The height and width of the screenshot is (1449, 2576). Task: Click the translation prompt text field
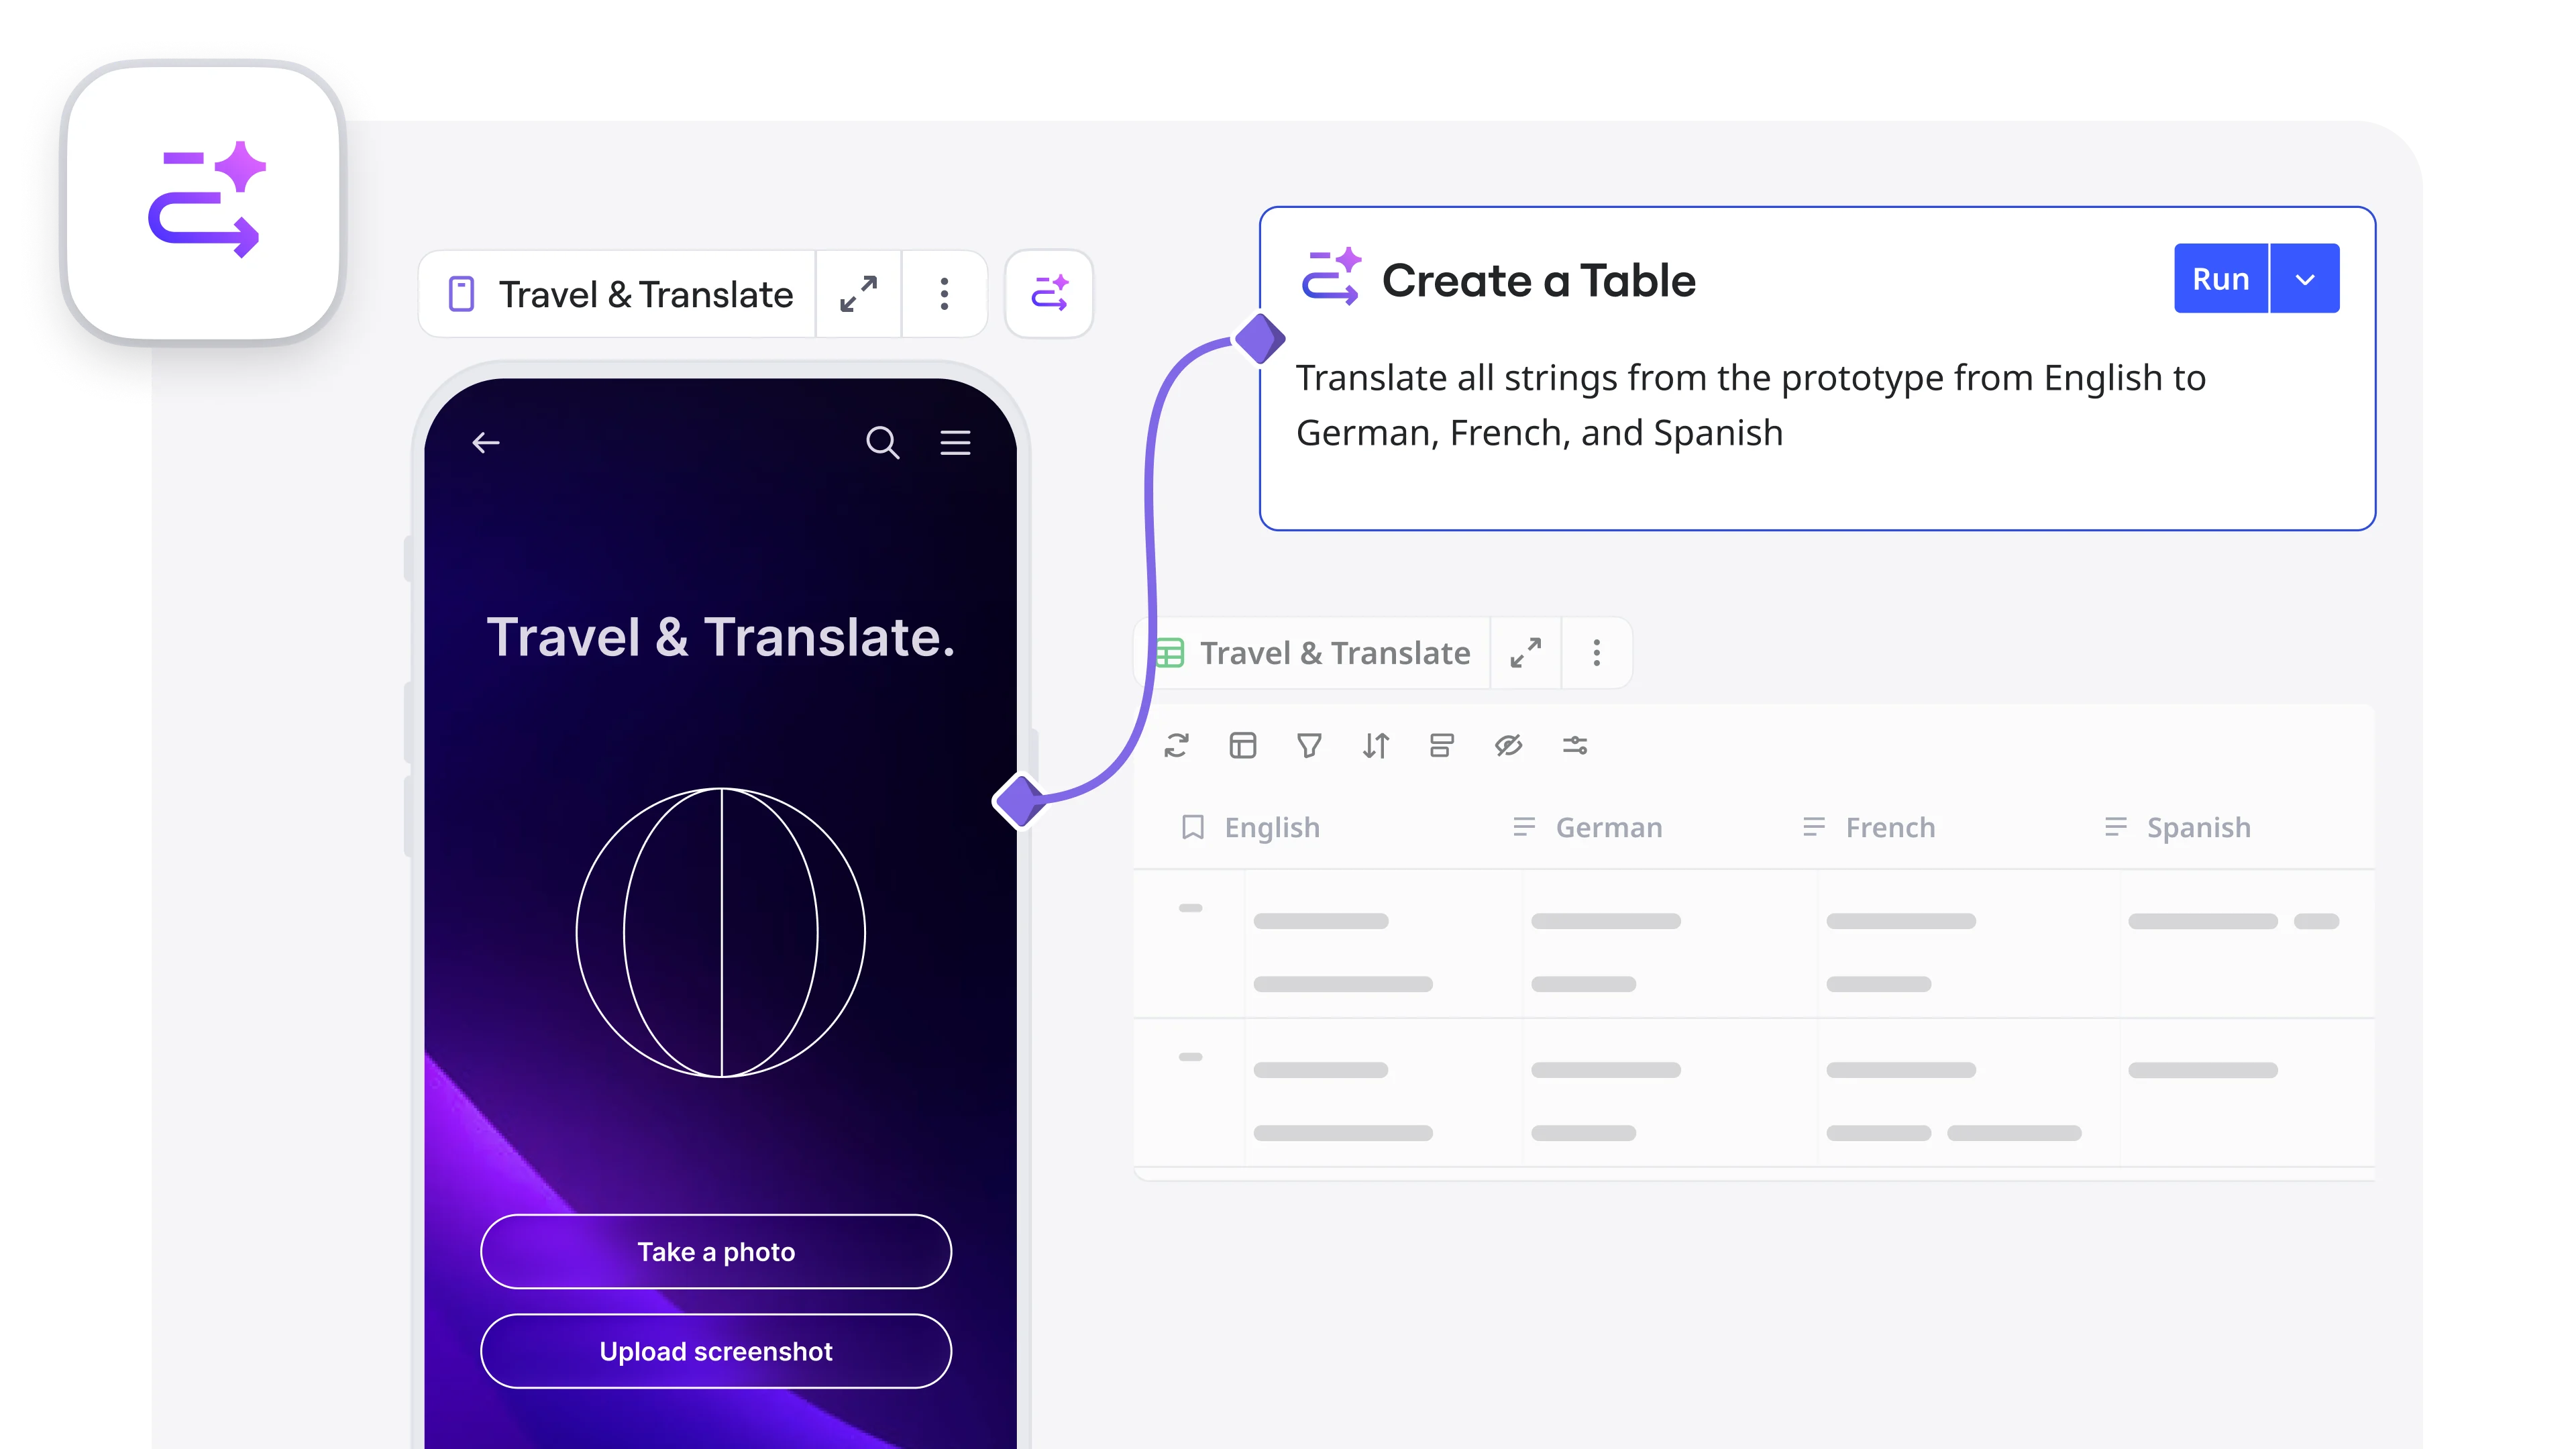(x=1750, y=406)
